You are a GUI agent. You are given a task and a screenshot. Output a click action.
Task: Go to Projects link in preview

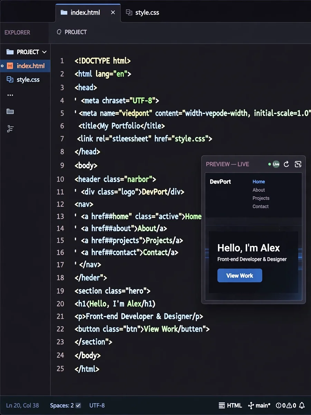tap(261, 198)
